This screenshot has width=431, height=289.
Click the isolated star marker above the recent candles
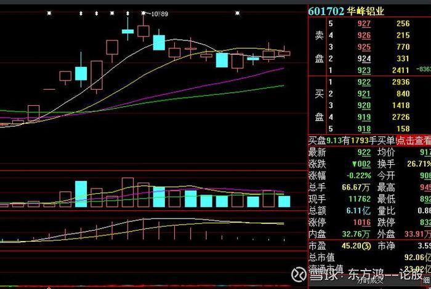238,13
